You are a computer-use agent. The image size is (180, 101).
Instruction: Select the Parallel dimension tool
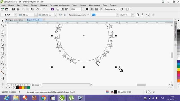point(3,68)
